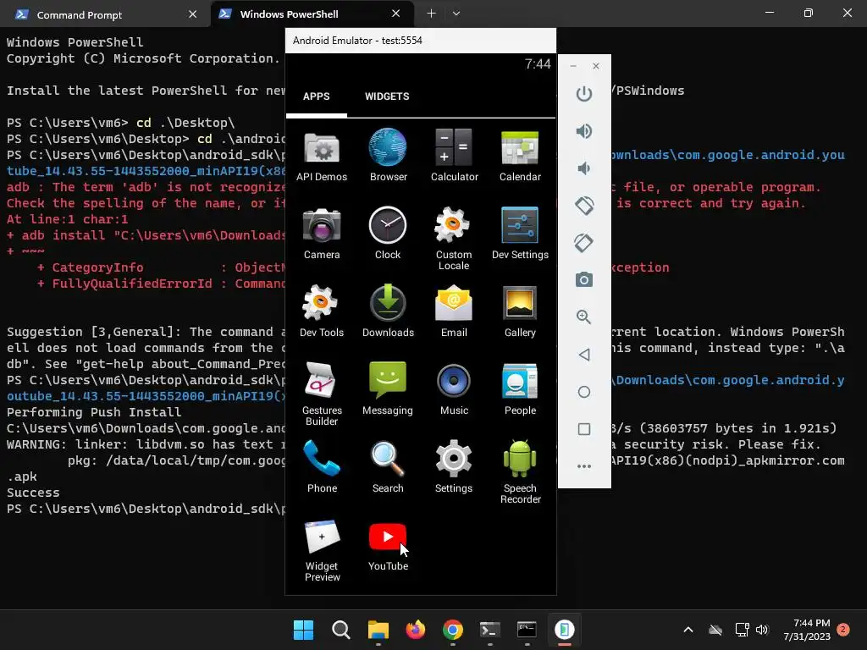Viewport: 867px width, 650px height.
Task: Open the Widget Preview app
Action: click(x=322, y=550)
